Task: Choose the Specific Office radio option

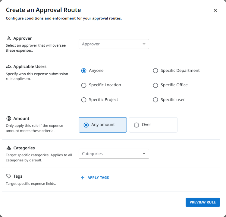Action: pos(155,85)
